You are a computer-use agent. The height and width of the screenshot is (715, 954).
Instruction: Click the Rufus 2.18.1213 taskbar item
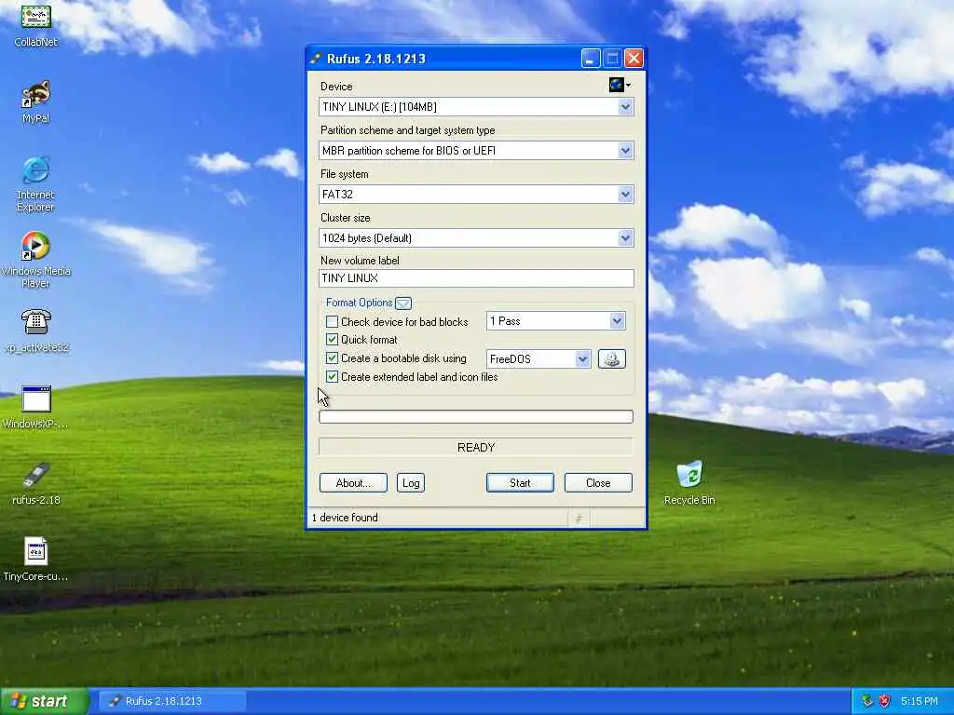point(172,701)
